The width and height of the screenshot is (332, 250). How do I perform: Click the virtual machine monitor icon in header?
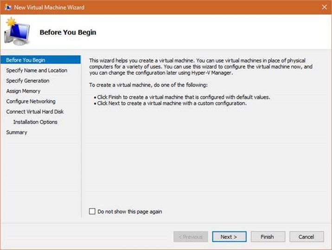click(17, 32)
